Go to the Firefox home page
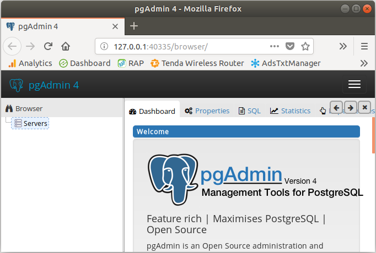Viewport: 376px width, 253px height. 66,46
